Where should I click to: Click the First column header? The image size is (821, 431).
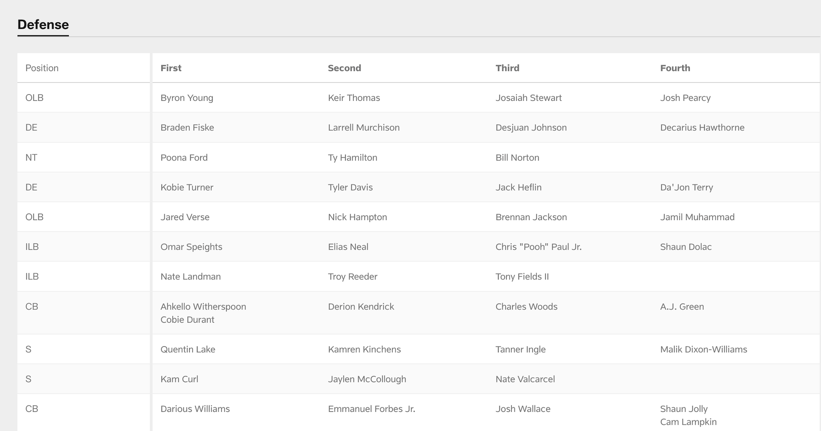pos(171,68)
